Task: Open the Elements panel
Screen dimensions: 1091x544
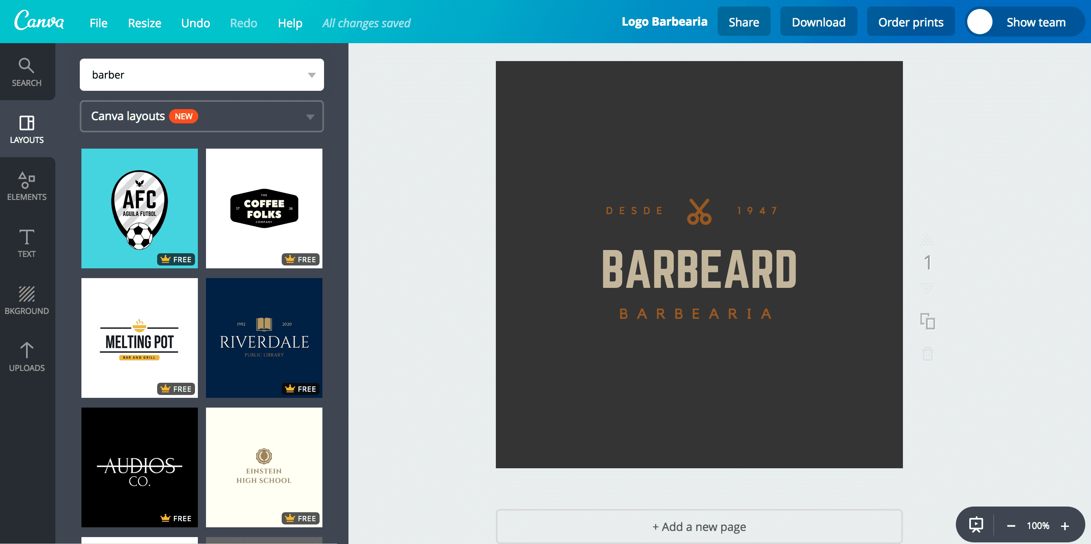Action: click(x=27, y=186)
